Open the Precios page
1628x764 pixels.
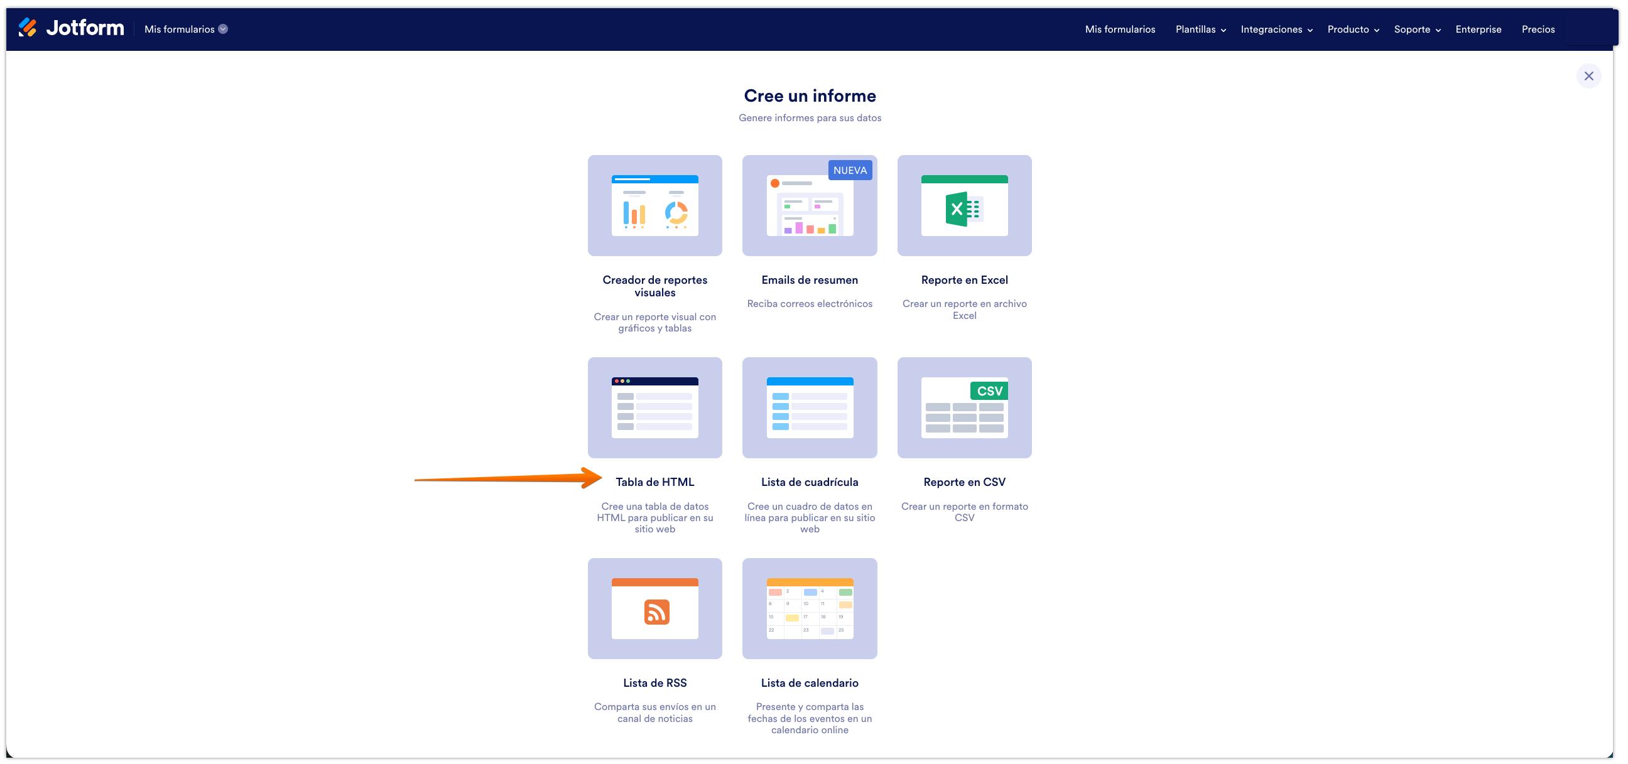click(x=1538, y=29)
